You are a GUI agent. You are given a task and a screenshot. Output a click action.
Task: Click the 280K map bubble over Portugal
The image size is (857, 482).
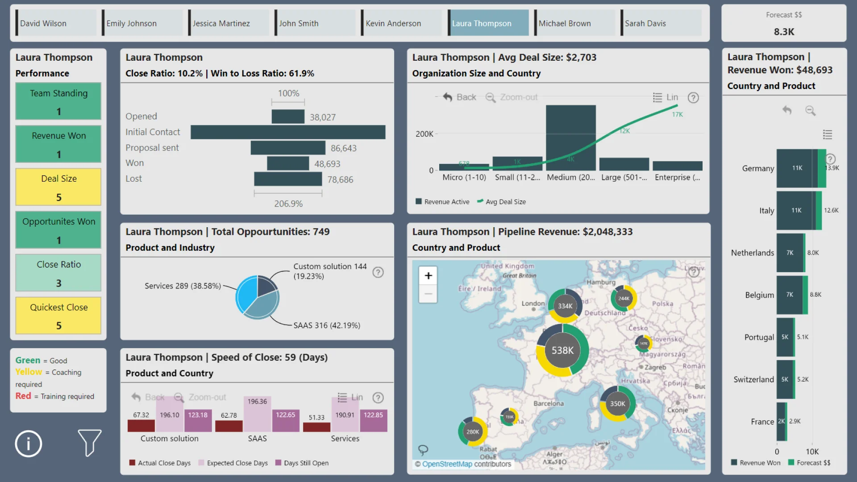point(473,432)
